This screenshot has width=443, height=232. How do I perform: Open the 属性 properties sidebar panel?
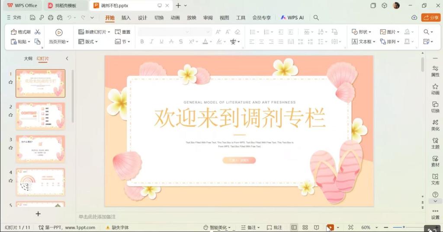click(x=435, y=71)
